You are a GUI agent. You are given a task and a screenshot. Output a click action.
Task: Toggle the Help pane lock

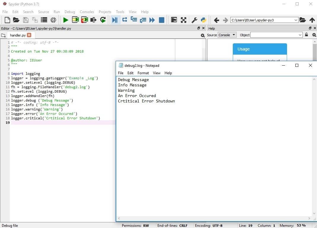pos(306,35)
